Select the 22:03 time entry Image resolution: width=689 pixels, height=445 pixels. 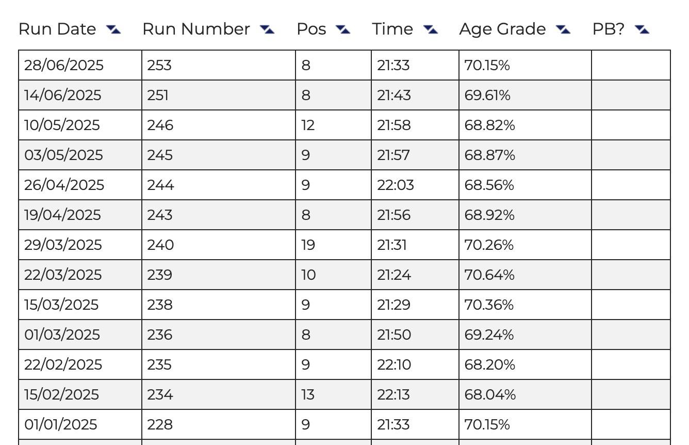[415, 185]
